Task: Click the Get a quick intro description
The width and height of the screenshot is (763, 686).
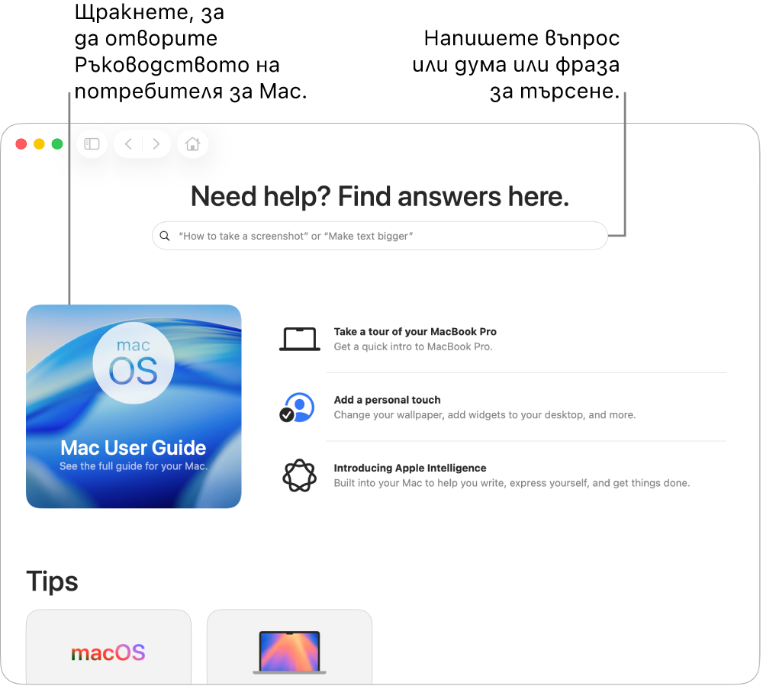Action: click(413, 346)
